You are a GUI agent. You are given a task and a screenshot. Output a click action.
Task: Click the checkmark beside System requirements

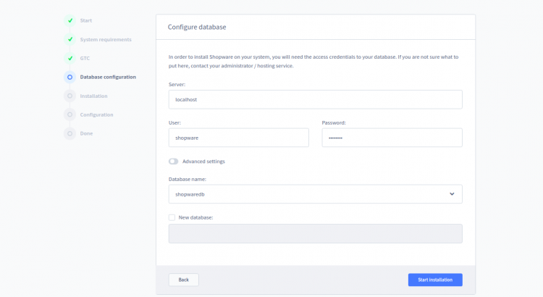[x=70, y=39]
